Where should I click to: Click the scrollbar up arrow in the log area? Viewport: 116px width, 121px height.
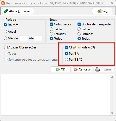[x=112, y=77]
